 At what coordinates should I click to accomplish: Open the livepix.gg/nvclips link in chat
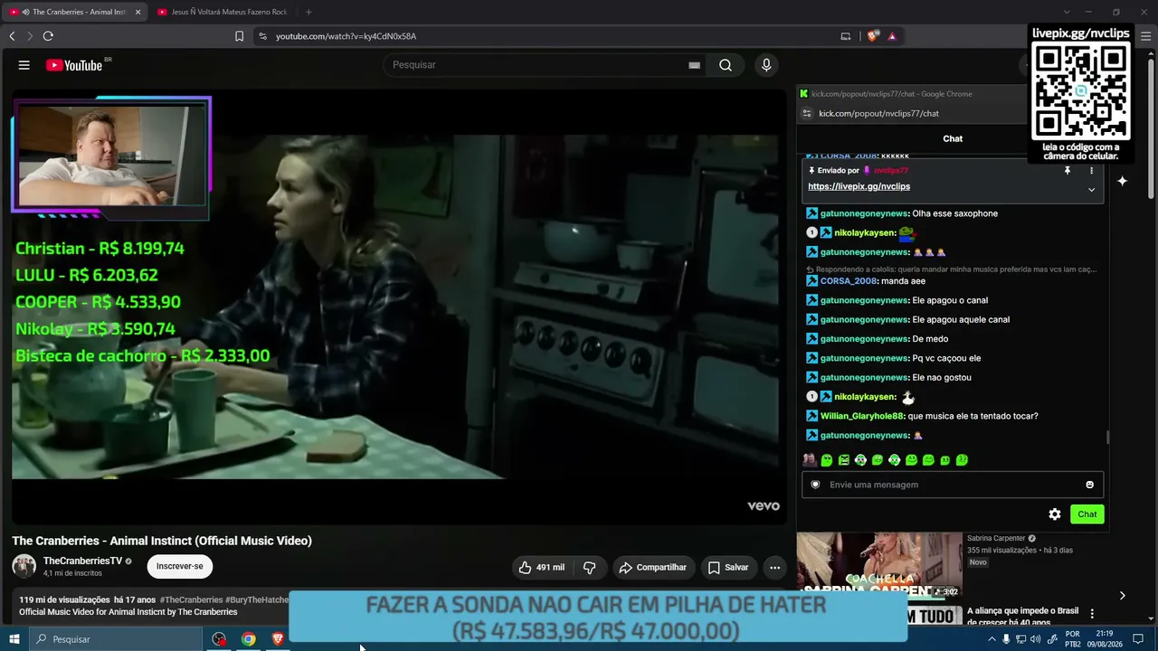click(x=859, y=186)
